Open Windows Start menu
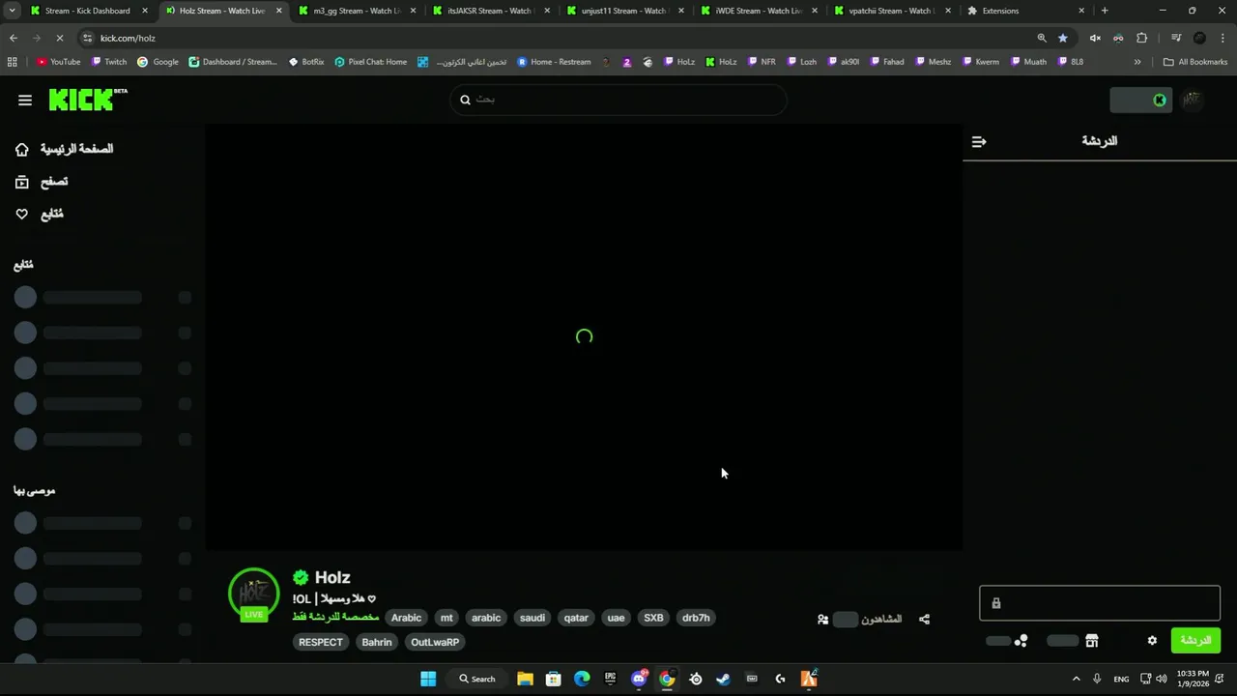1237x696 pixels. click(428, 679)
